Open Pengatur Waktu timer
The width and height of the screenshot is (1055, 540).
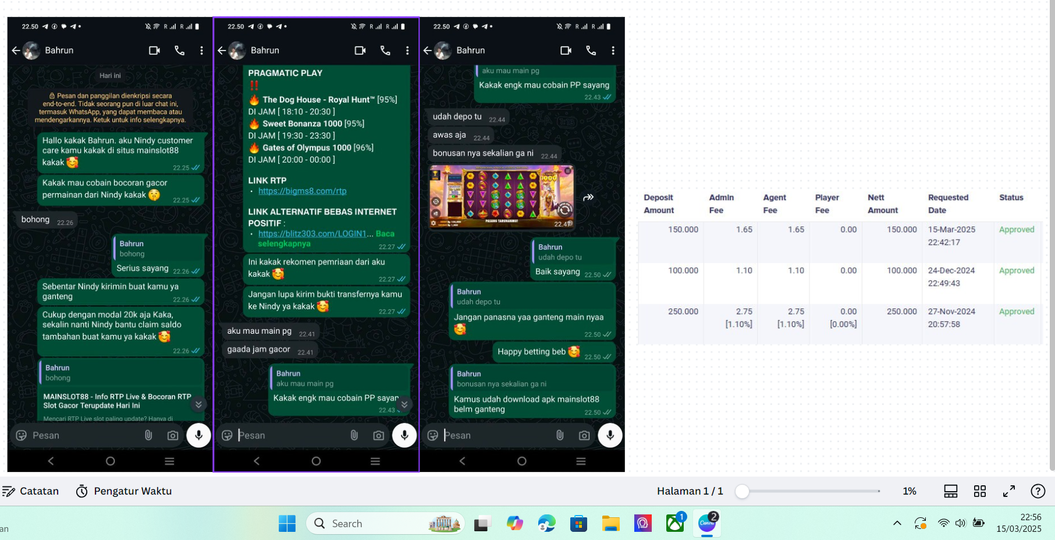click(x=124, y=491)
